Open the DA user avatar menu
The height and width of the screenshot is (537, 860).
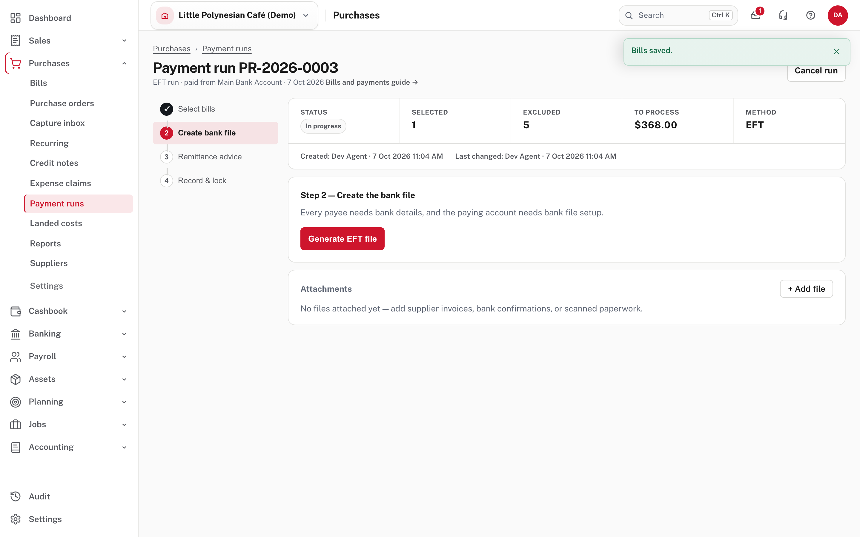838,15
